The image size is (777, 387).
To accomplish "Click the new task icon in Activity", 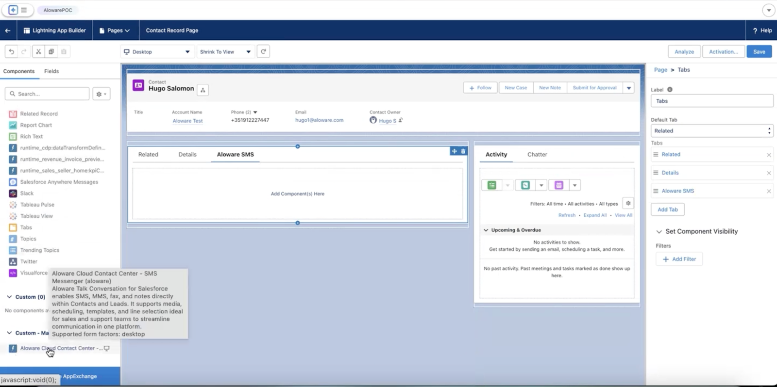I will pos(492,185).
